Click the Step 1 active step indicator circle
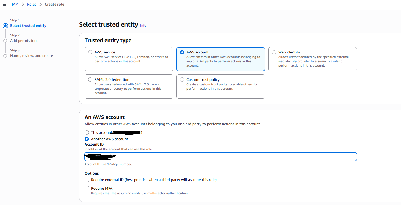 [x=5, y=26]
